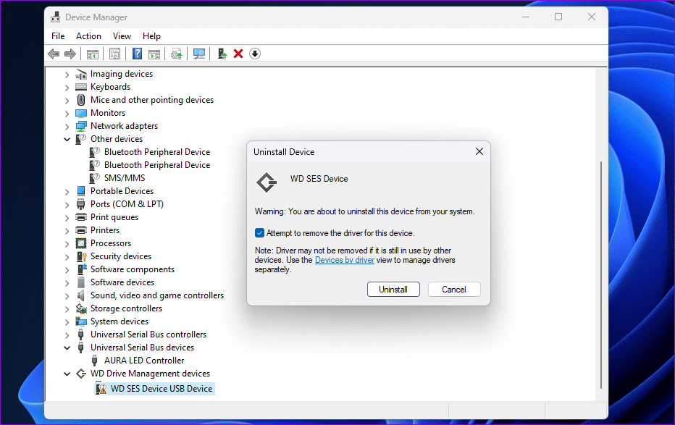Viewport: 675px width, 425px height.
Task: Click the Storage controllers icon
Action: 81,308
